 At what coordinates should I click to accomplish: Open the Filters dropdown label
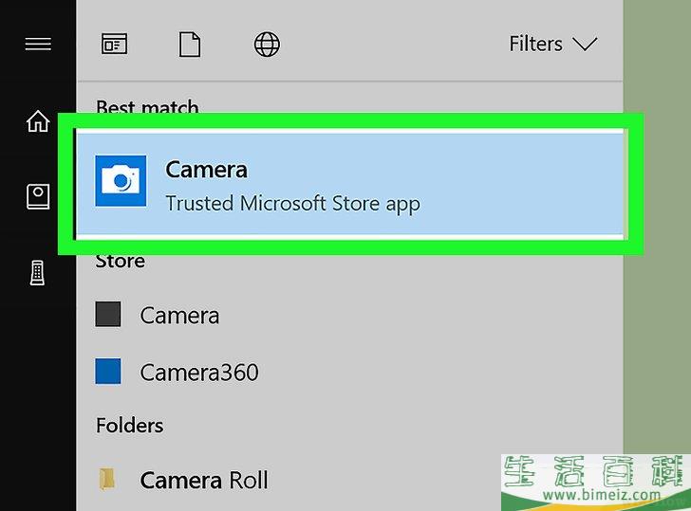tap(535, 45)
